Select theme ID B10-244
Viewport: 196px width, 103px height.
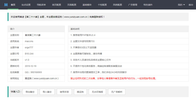tap(29, 54)
